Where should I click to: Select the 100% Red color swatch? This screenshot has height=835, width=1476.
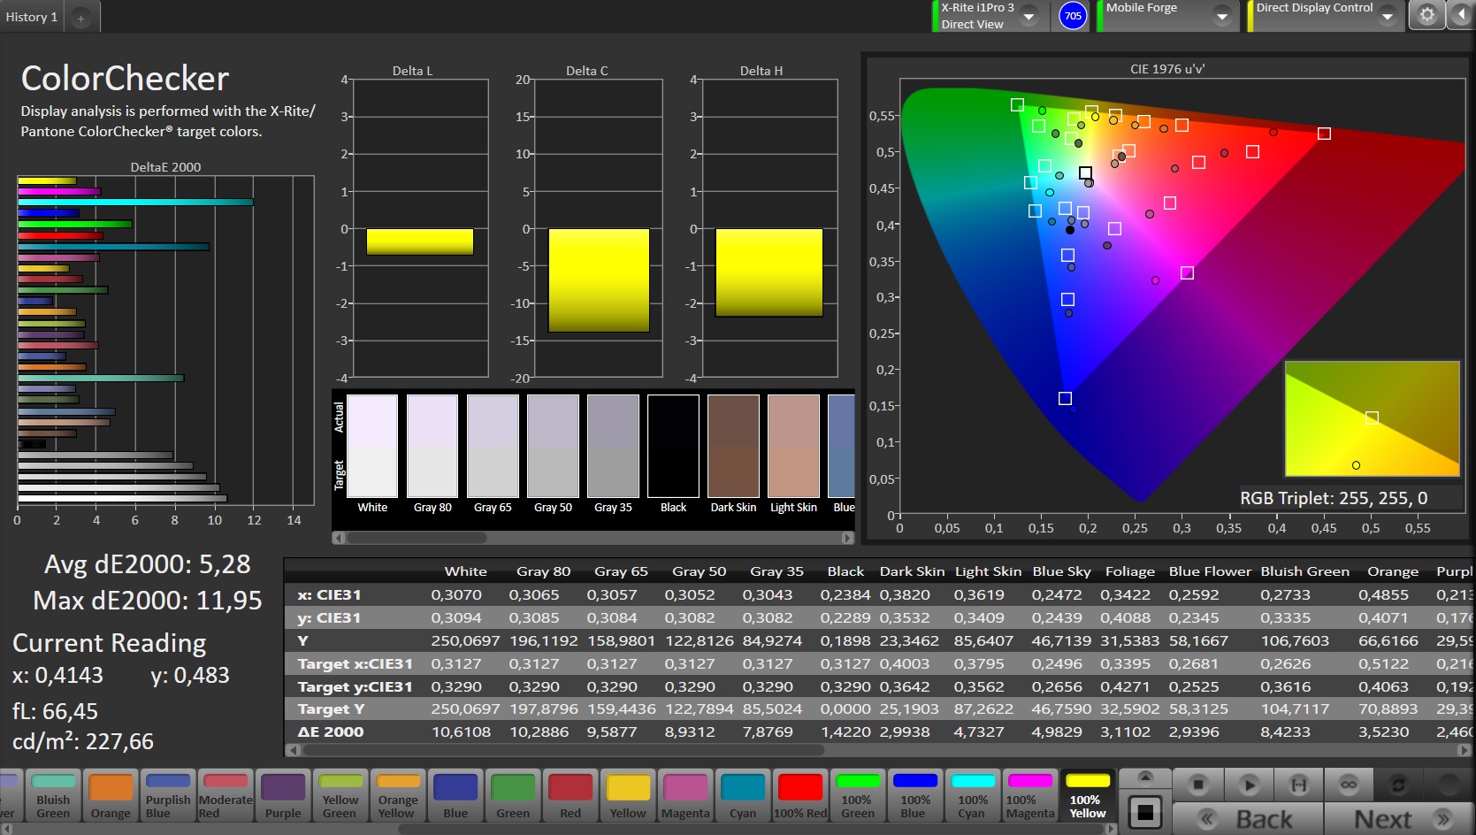799,794
